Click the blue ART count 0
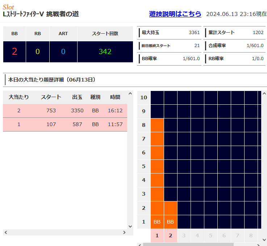The width and height of the screenshot is (267, 246). 63,51
